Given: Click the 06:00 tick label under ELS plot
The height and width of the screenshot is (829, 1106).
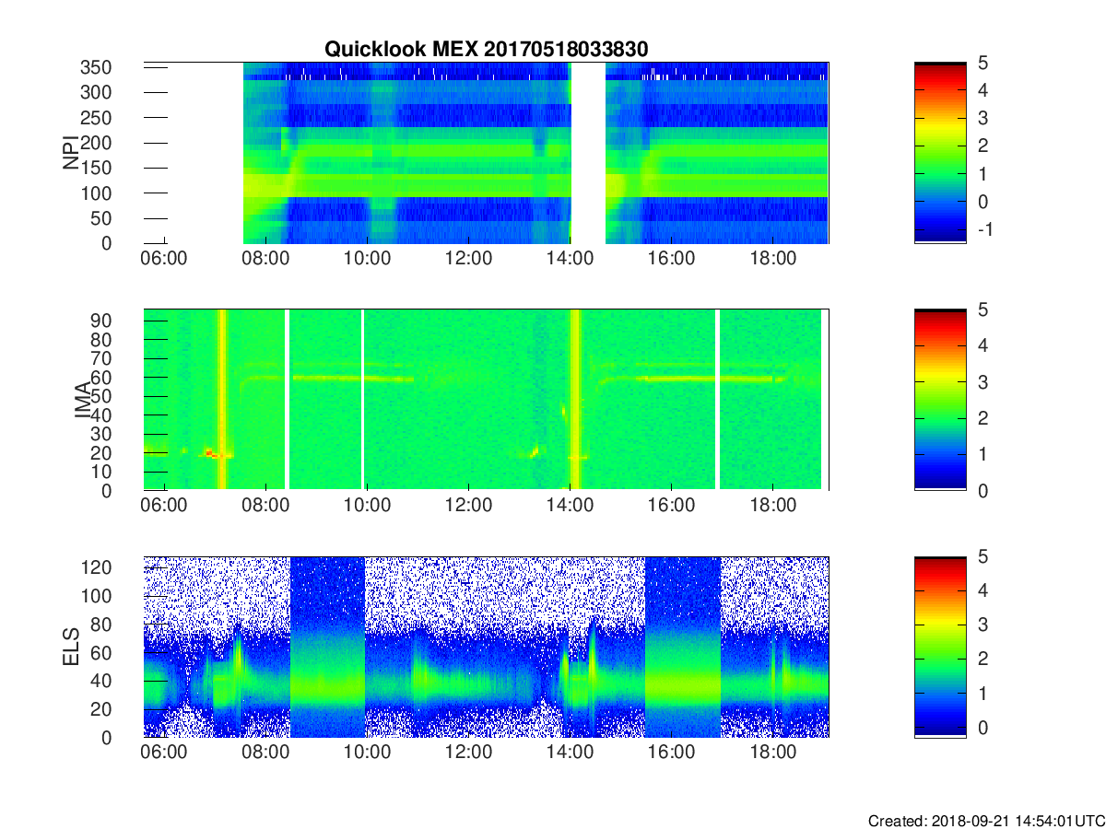Looking at the screenshot, I should coord(164,753).
